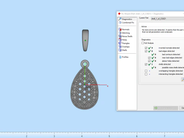Select the Overlaps fixing step

[x=124, y=47]
